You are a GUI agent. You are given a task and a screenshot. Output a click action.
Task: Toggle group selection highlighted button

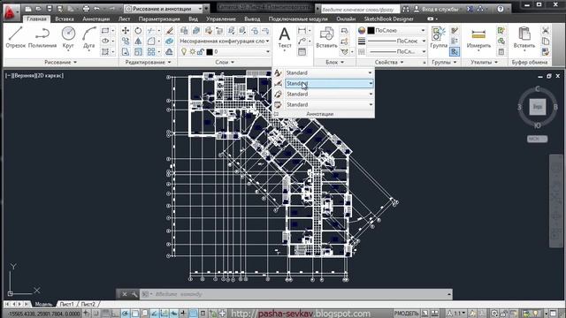click(x=455, y=52)
